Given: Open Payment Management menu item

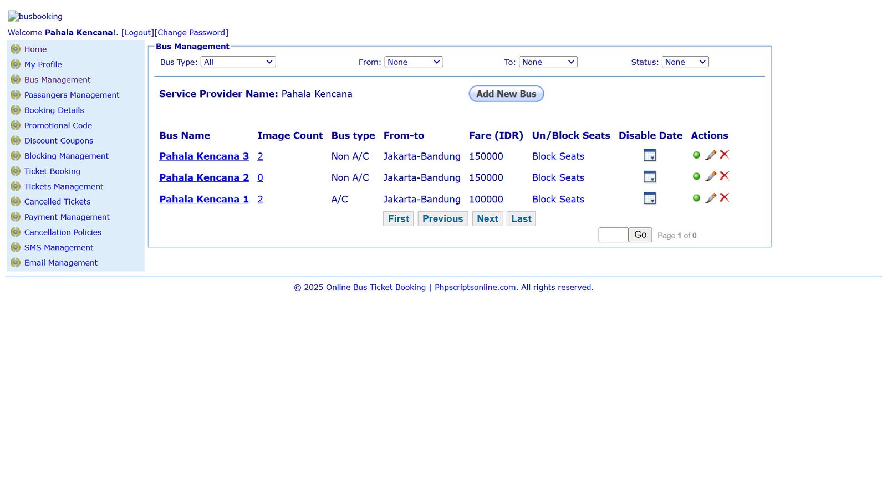Looking at the screenshot, I should (67, 217).
